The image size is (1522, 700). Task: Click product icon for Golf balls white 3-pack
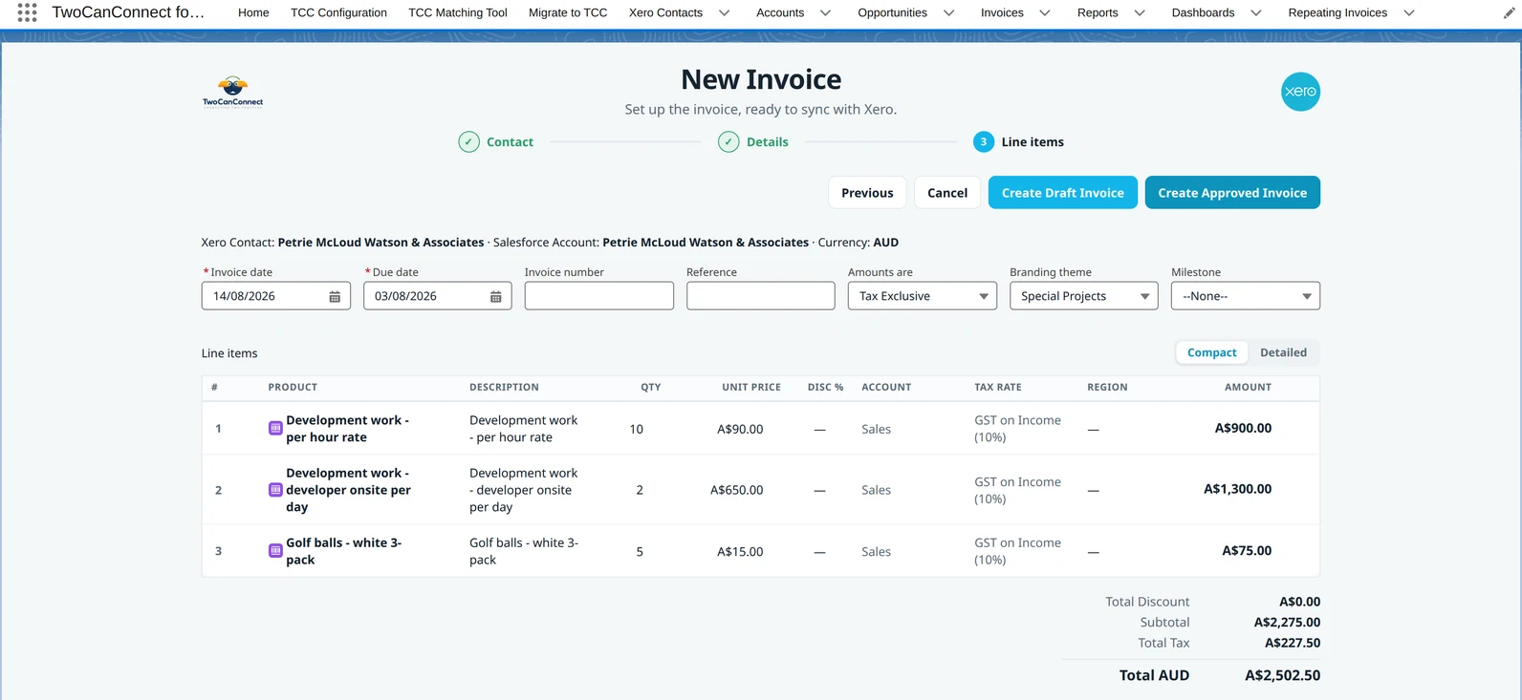click(x=275, y=551)
